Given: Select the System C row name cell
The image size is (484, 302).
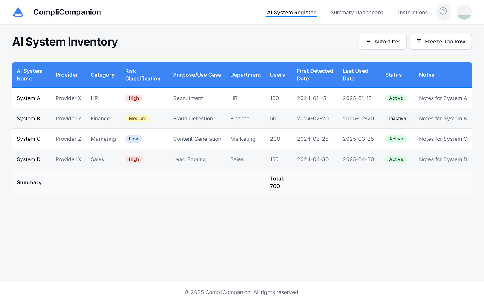Looking at the screenshot, I should tap(28, 139).
